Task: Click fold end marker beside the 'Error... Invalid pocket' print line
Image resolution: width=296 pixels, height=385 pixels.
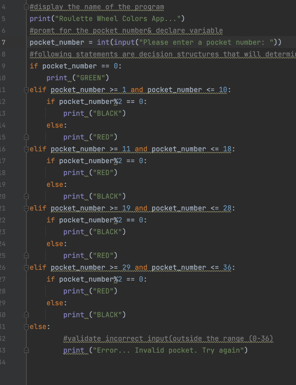Action: (x=26, y=350)
